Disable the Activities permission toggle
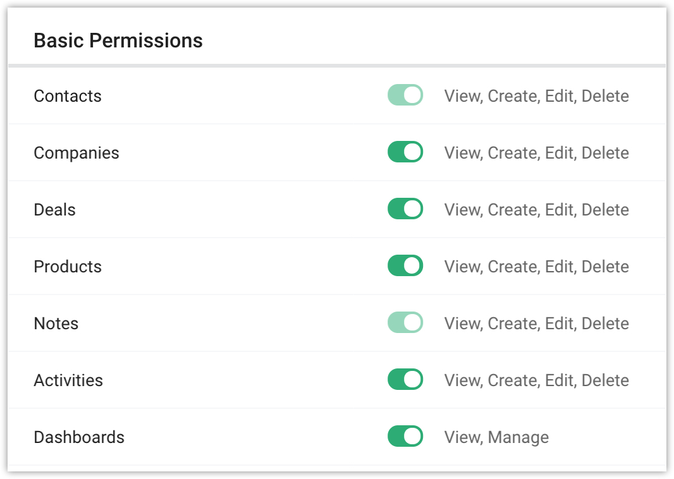This screenshot has width=674, height=479. point(405,380)
